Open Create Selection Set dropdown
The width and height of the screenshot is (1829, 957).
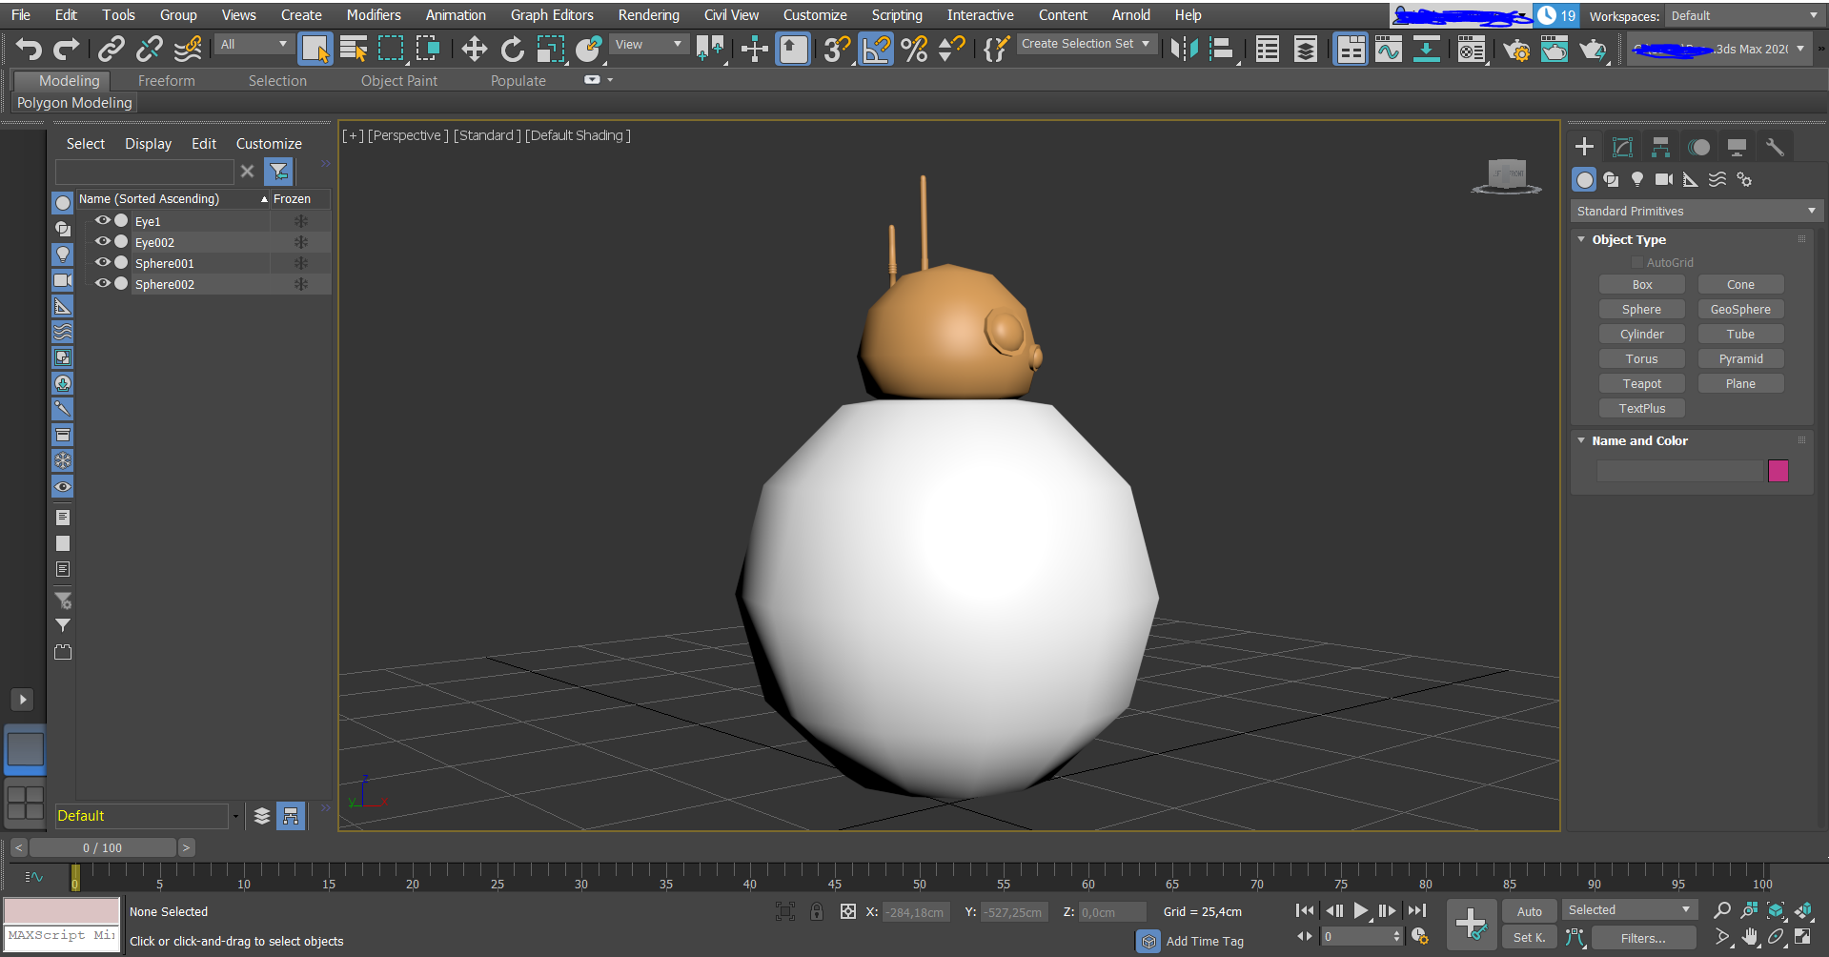tap(1086, 44)
